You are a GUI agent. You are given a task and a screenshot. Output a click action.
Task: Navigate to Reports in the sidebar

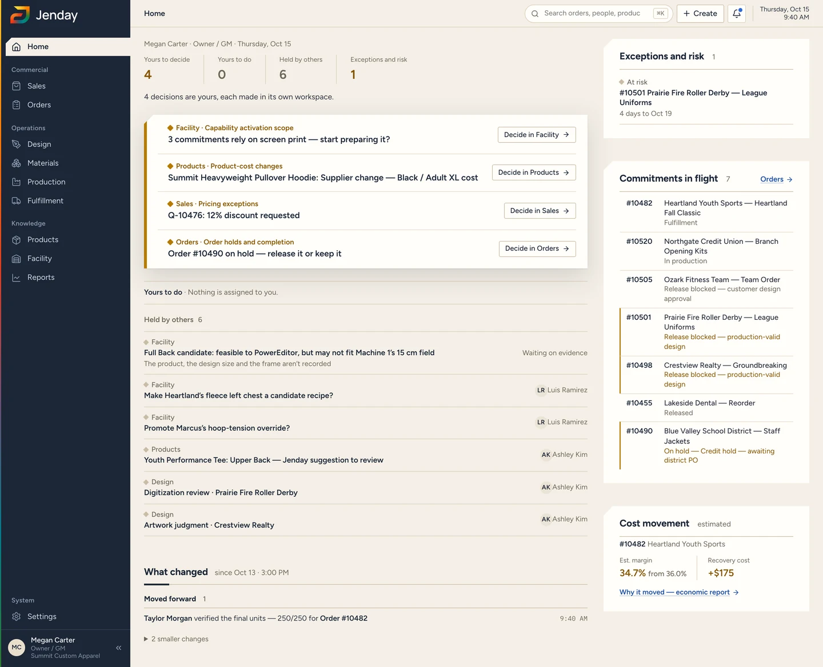point(68,278)
